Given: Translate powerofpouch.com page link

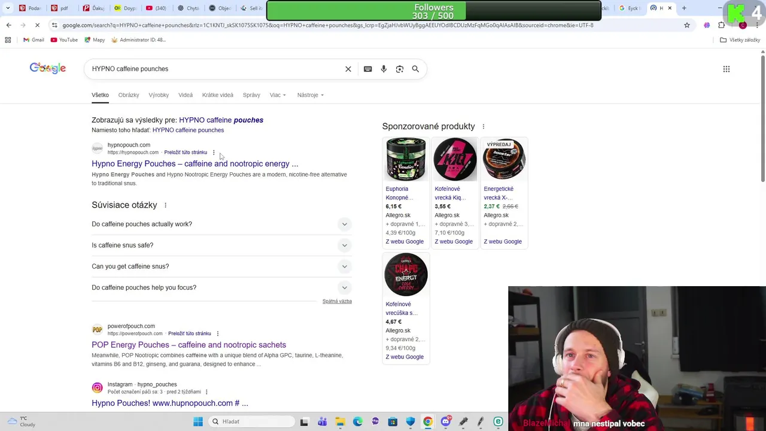Looking at the screenshot, I should click(190, 333).
